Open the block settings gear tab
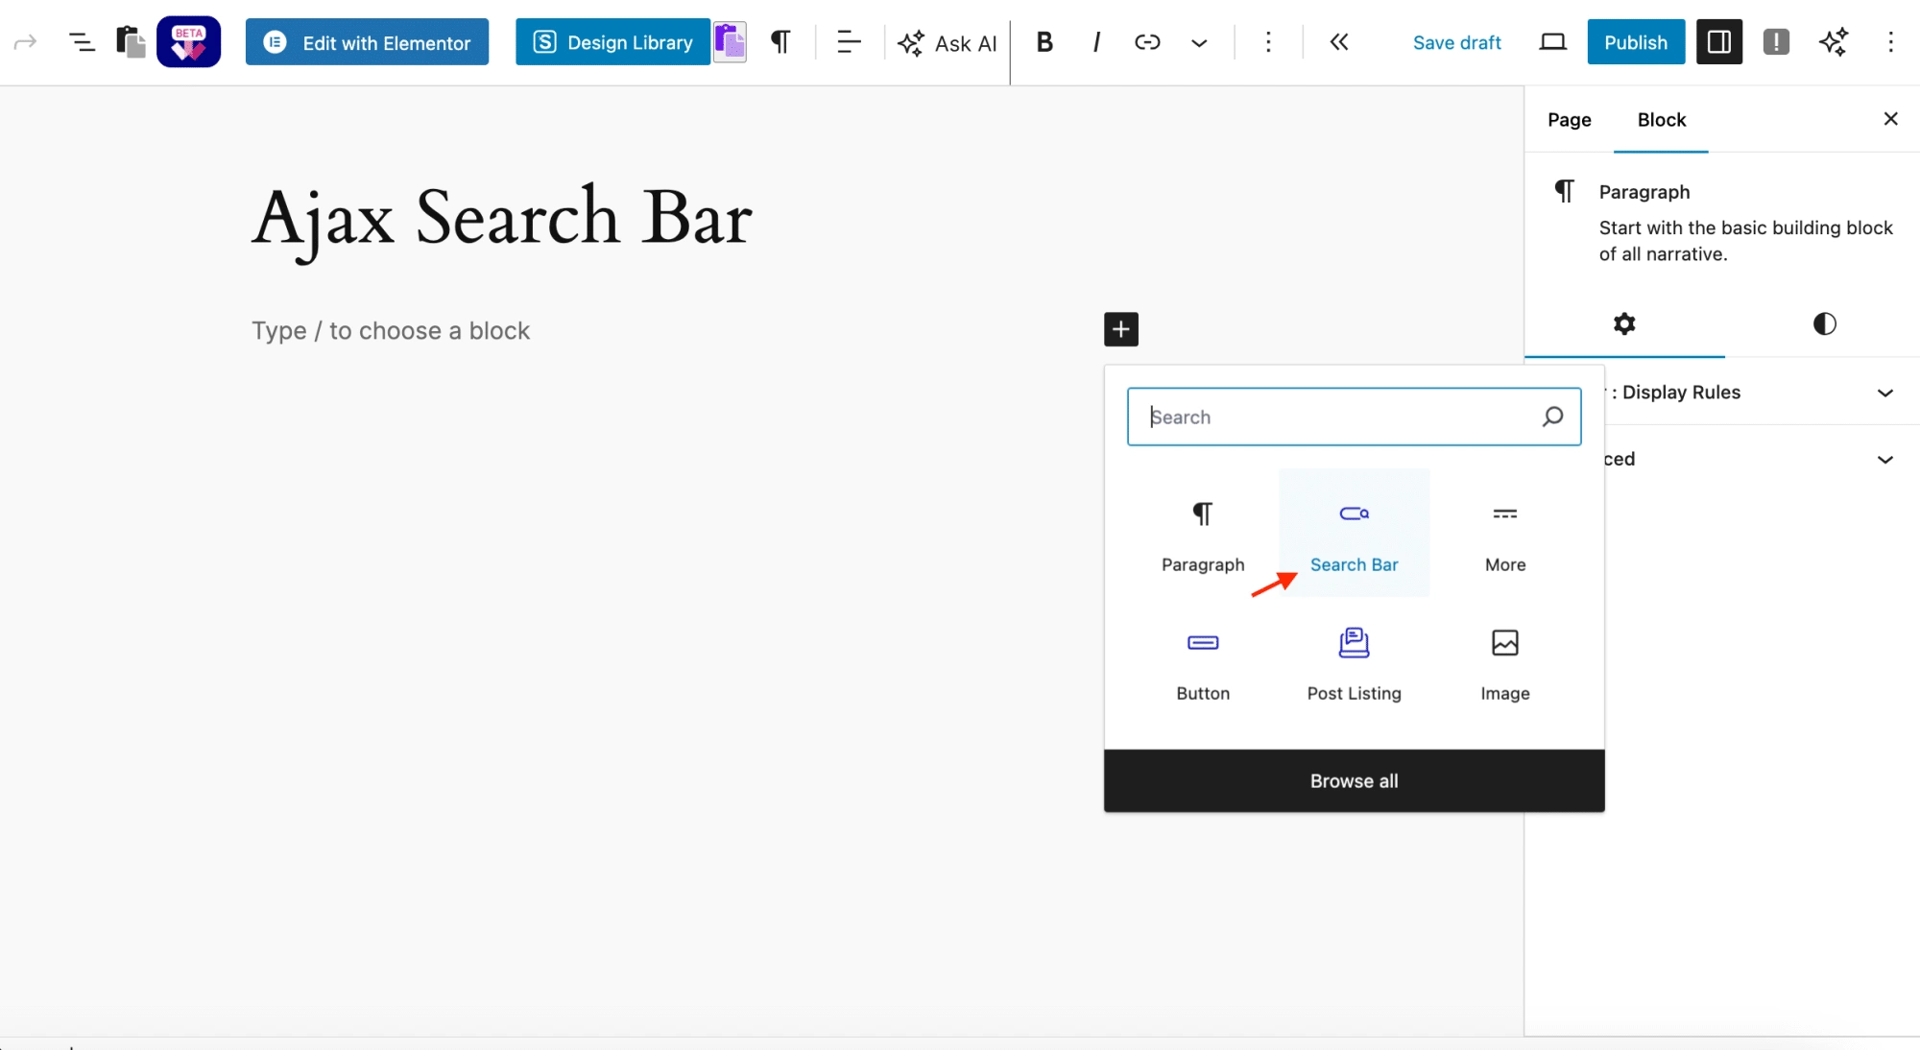The height and width of the screenshot is (1050, 1920). click(x=1624, y=324)
